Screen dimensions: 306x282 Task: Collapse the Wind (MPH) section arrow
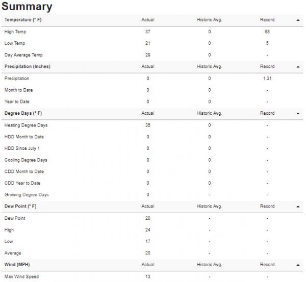298,265
